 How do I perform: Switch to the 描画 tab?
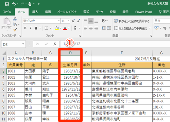(48, 12)
